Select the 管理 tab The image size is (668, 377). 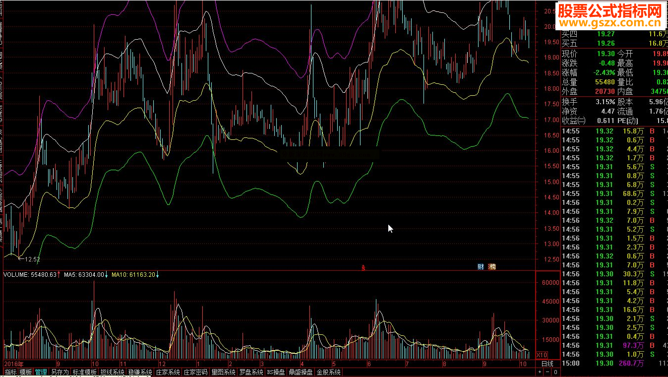pyautogui.click(x=41, y=372)
